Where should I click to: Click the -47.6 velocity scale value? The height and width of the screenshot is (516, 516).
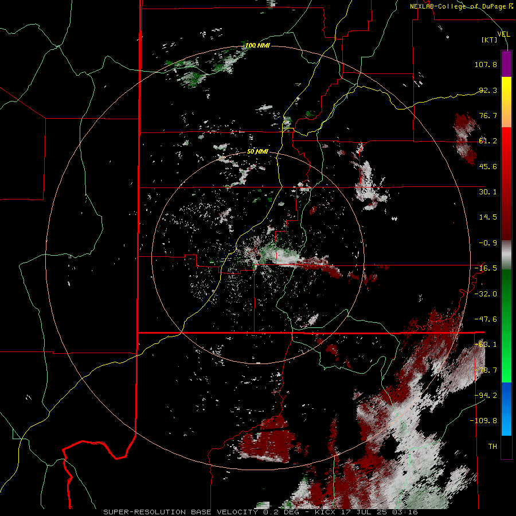pyautogui.click(x=486, y=319)
